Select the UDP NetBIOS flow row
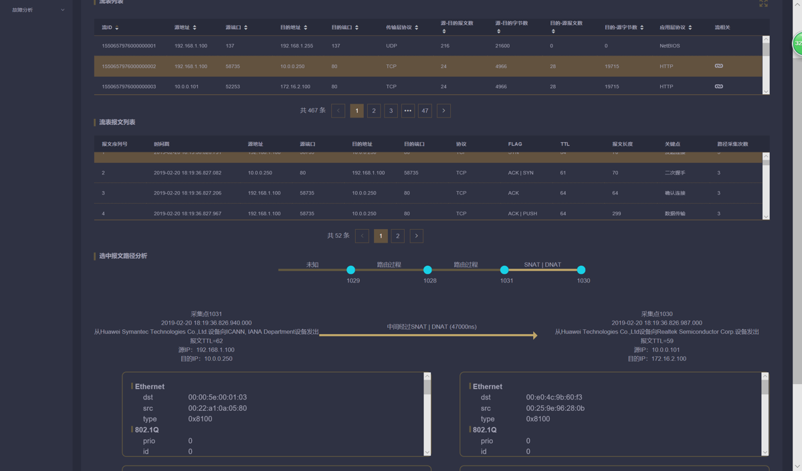This screenshot has height=471, width=802. (x=428, y=46)
